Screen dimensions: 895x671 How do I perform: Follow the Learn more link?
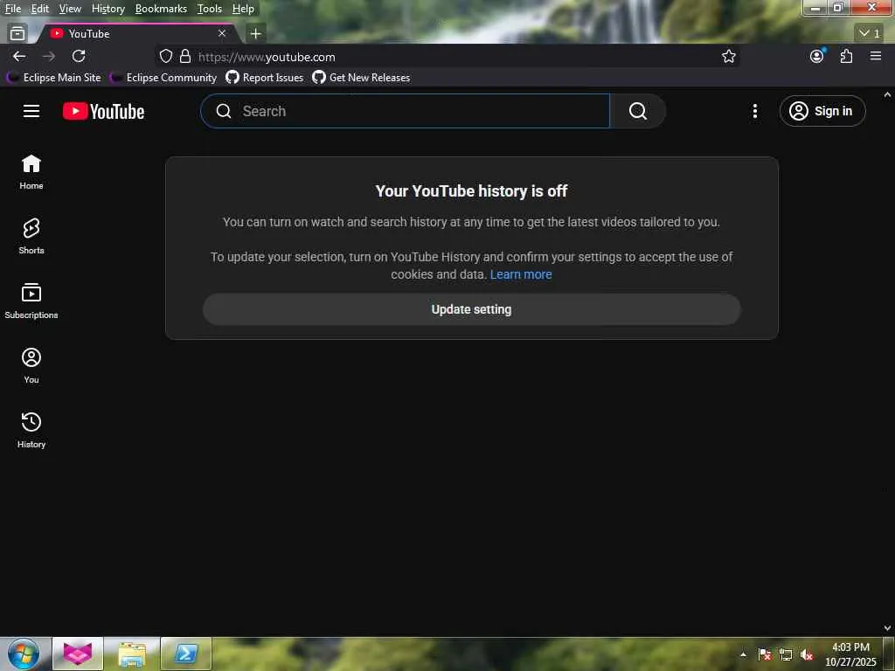521,274
